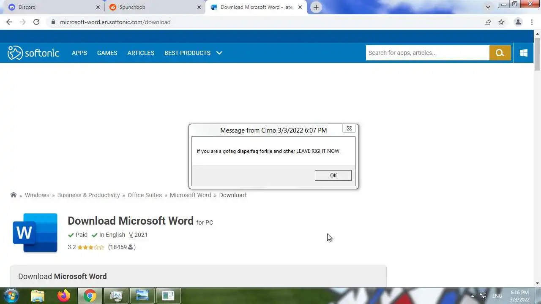Click the address bar URL

pos(115,22)
